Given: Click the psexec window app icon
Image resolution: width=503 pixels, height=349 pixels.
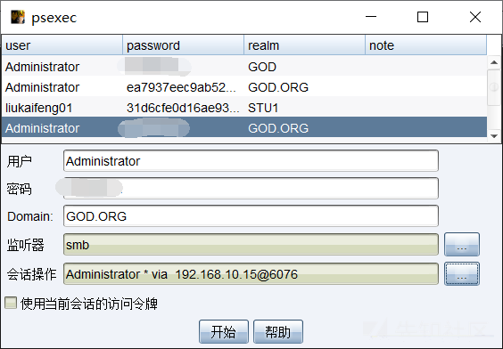Looking at the screenshot, I should 17,17.
